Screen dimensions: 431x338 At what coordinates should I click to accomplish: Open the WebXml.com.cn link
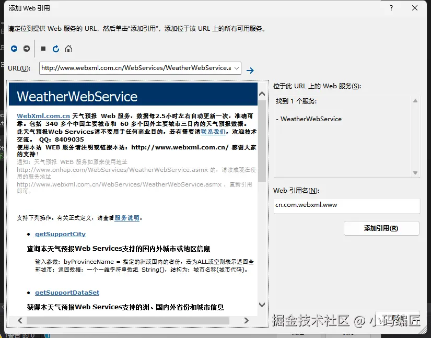point(43,116)
